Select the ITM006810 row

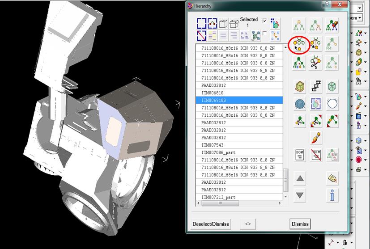coord(239,93)
